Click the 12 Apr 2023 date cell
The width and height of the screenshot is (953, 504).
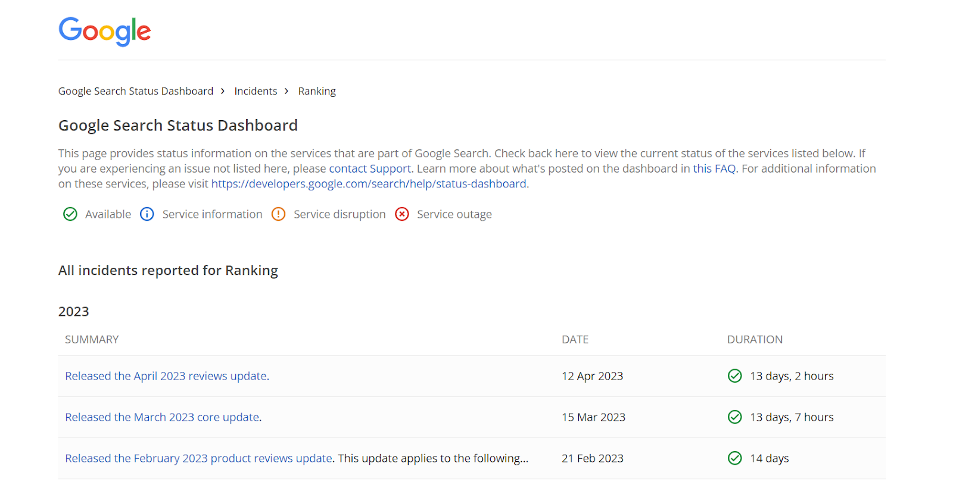(x=592, y=376)
